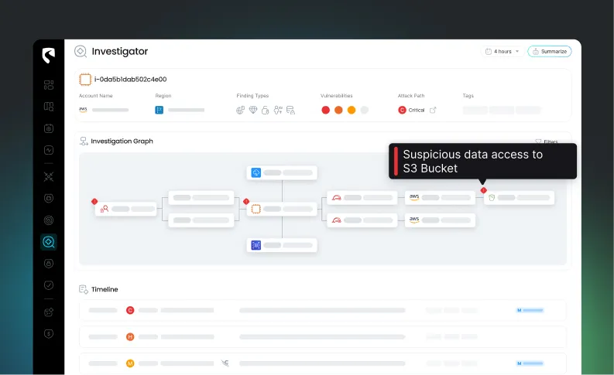Click the Investigation Graph heading icon
The width and height of the screenshot is (614, 375).
84,141
